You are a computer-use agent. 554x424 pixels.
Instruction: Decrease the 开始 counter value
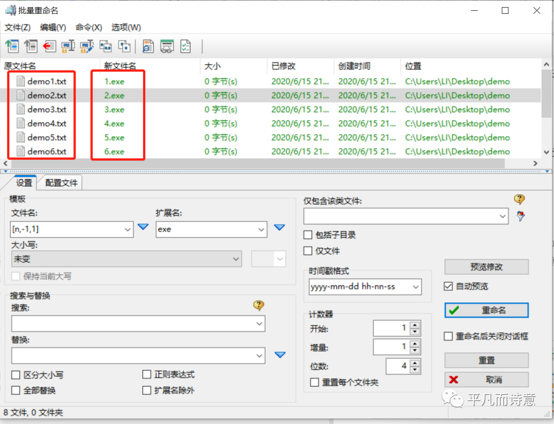[x=415, y=332]
